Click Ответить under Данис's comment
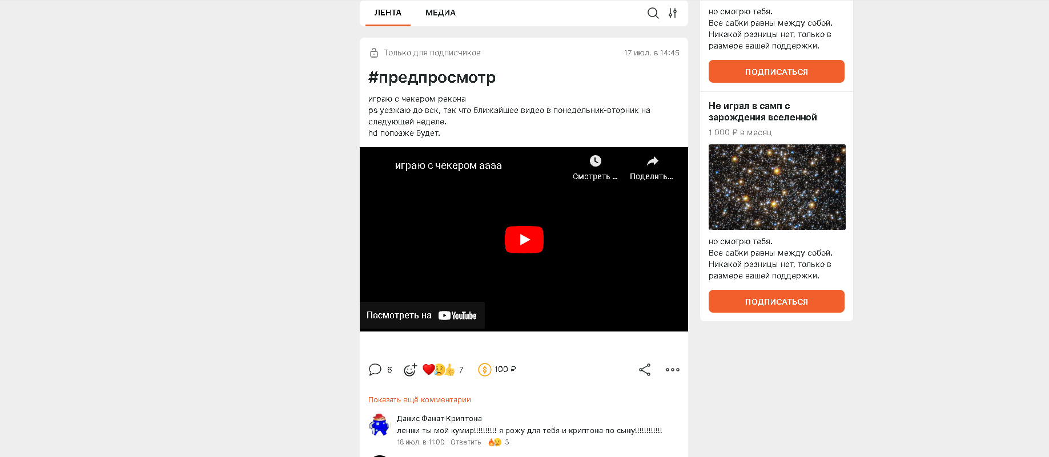 466,442
